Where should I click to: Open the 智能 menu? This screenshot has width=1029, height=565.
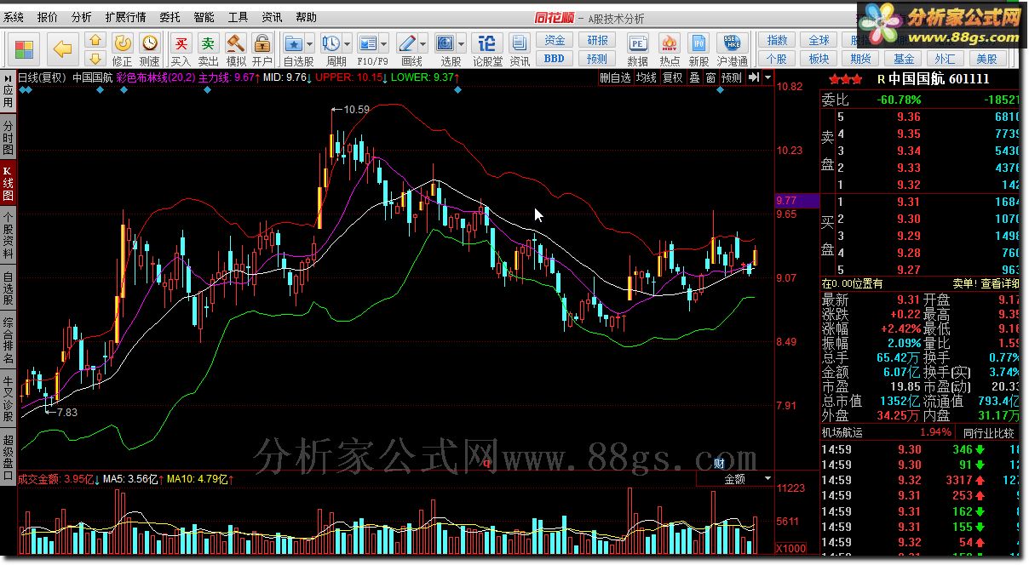click(x=204, y=17)
